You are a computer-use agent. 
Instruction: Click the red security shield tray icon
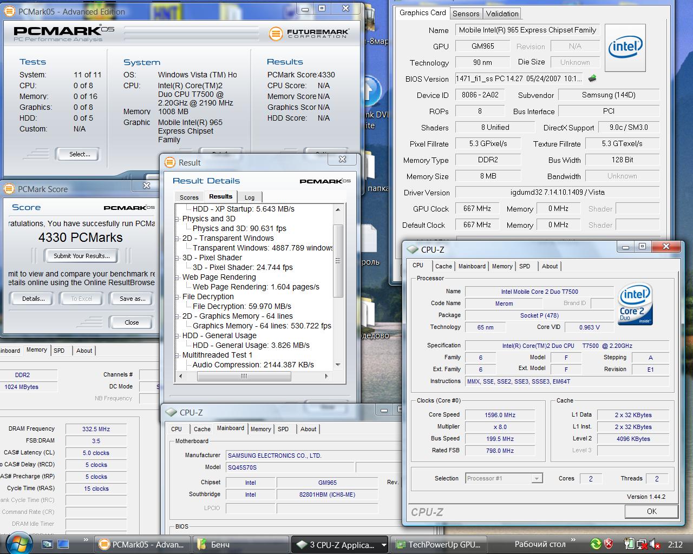point(609,544)
